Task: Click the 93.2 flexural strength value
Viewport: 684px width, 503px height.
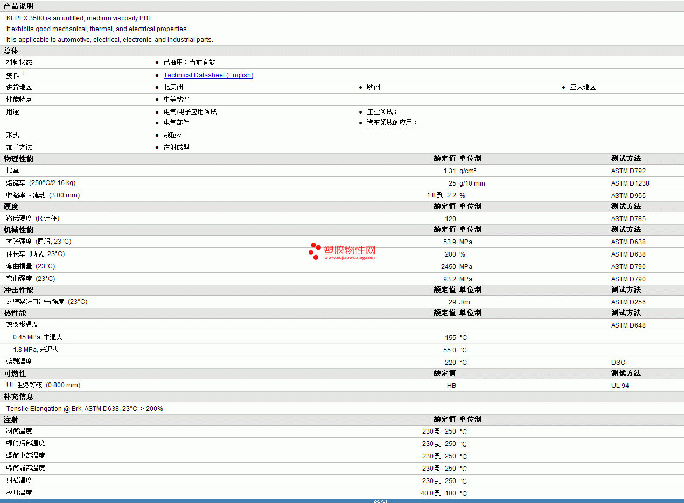Action: click(x=450, y=279)
